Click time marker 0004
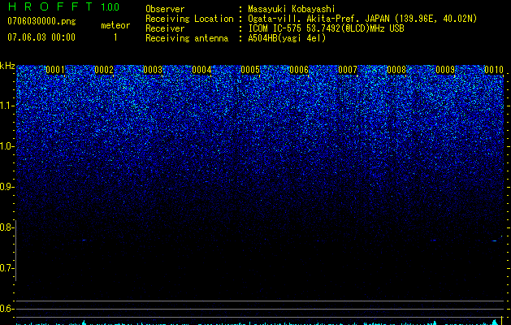 (x=201, y=70)
